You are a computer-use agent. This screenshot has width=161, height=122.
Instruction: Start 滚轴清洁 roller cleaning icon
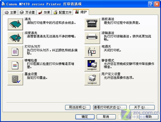click(x=92, y=38)
